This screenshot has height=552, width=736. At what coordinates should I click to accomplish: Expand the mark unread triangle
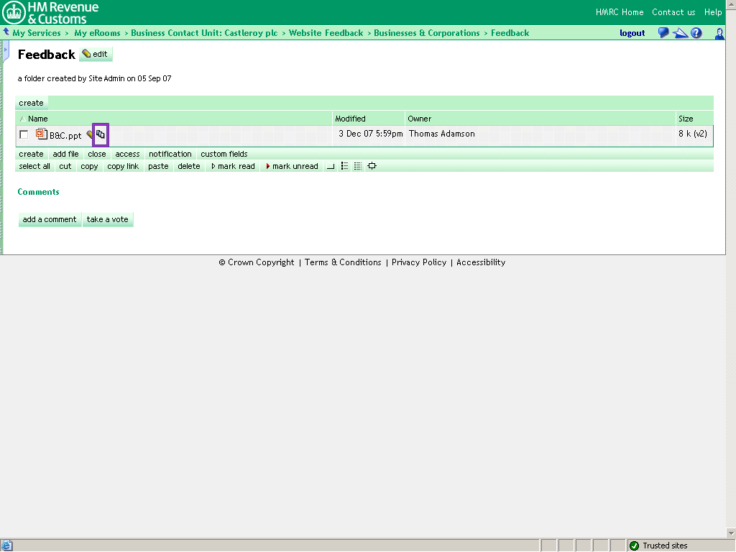point(267,166)
